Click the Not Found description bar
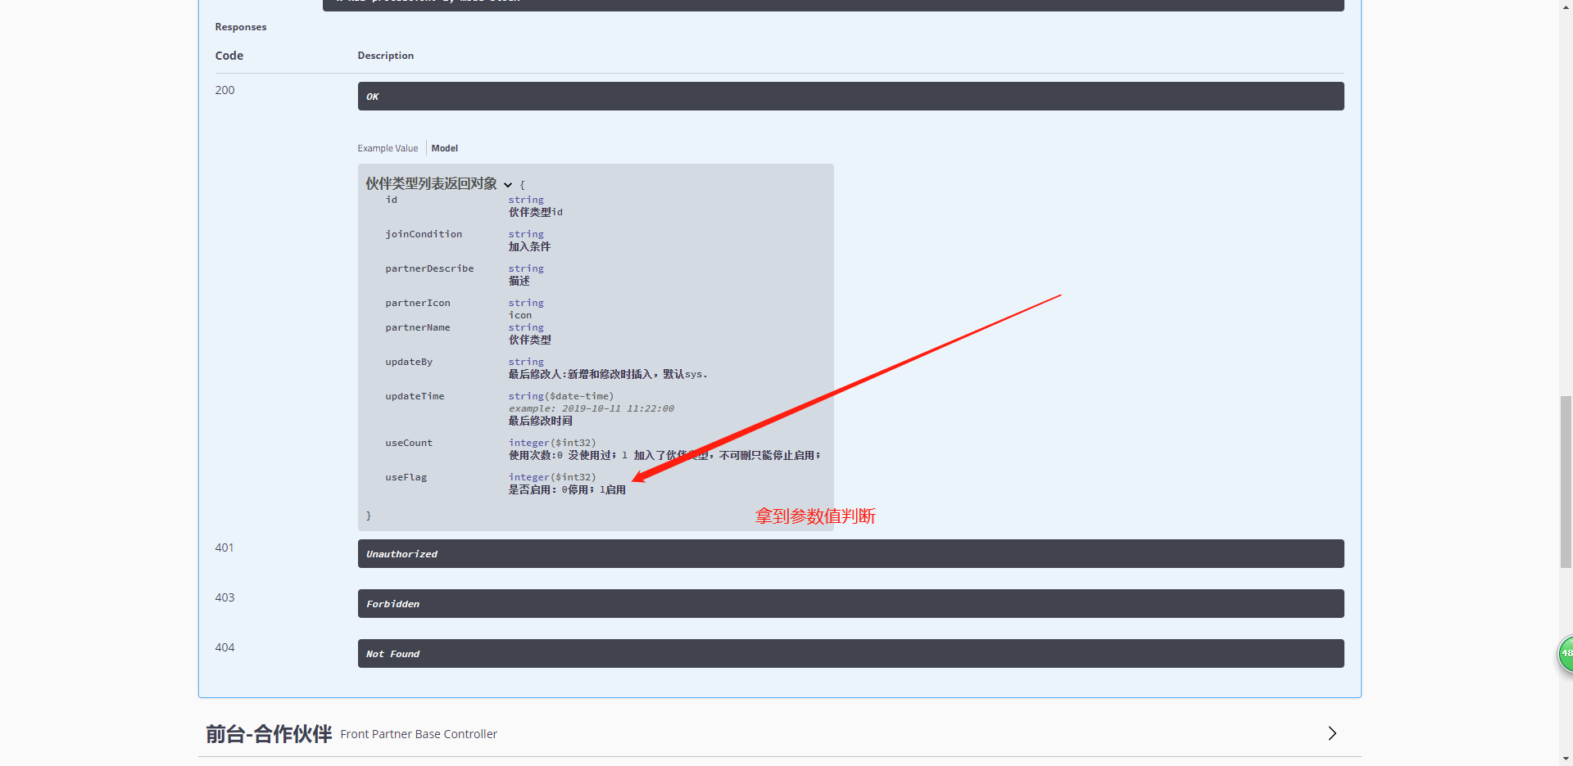 [850, 654]
